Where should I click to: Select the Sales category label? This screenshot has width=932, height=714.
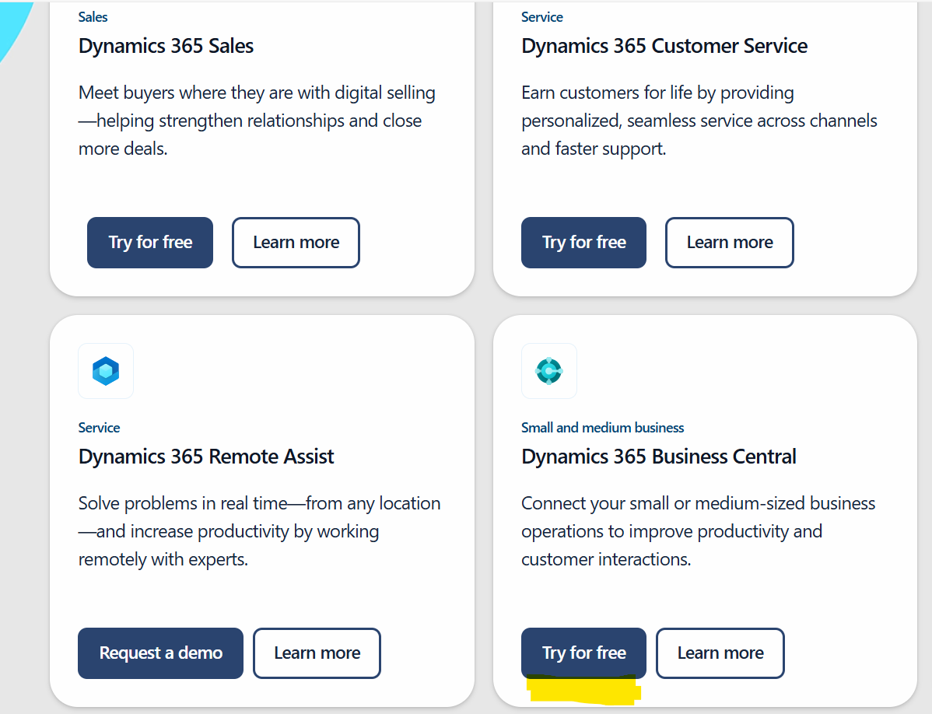tap(93, 16)
